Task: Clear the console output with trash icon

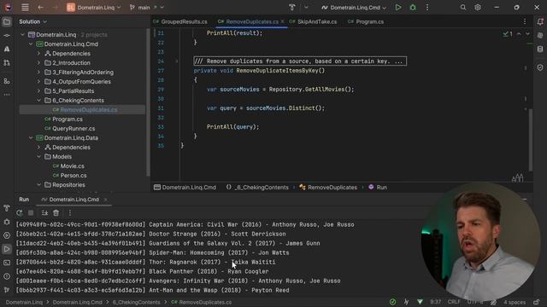Action: point(56,212)
